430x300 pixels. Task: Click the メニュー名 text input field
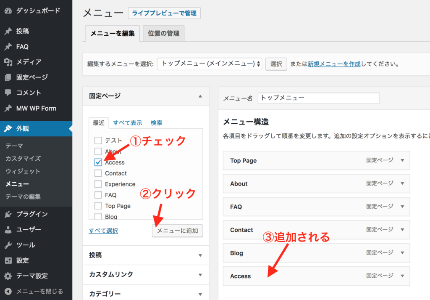coord(318,98)
